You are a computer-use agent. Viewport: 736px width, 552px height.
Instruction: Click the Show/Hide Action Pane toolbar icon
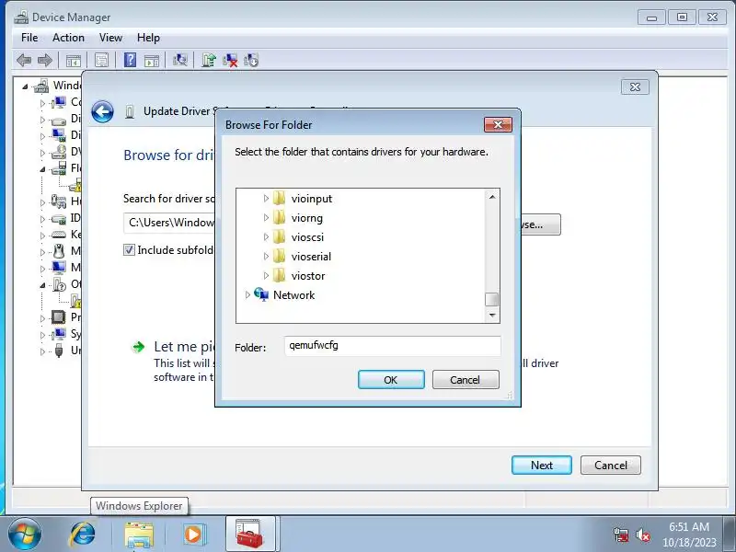[152, 60]
